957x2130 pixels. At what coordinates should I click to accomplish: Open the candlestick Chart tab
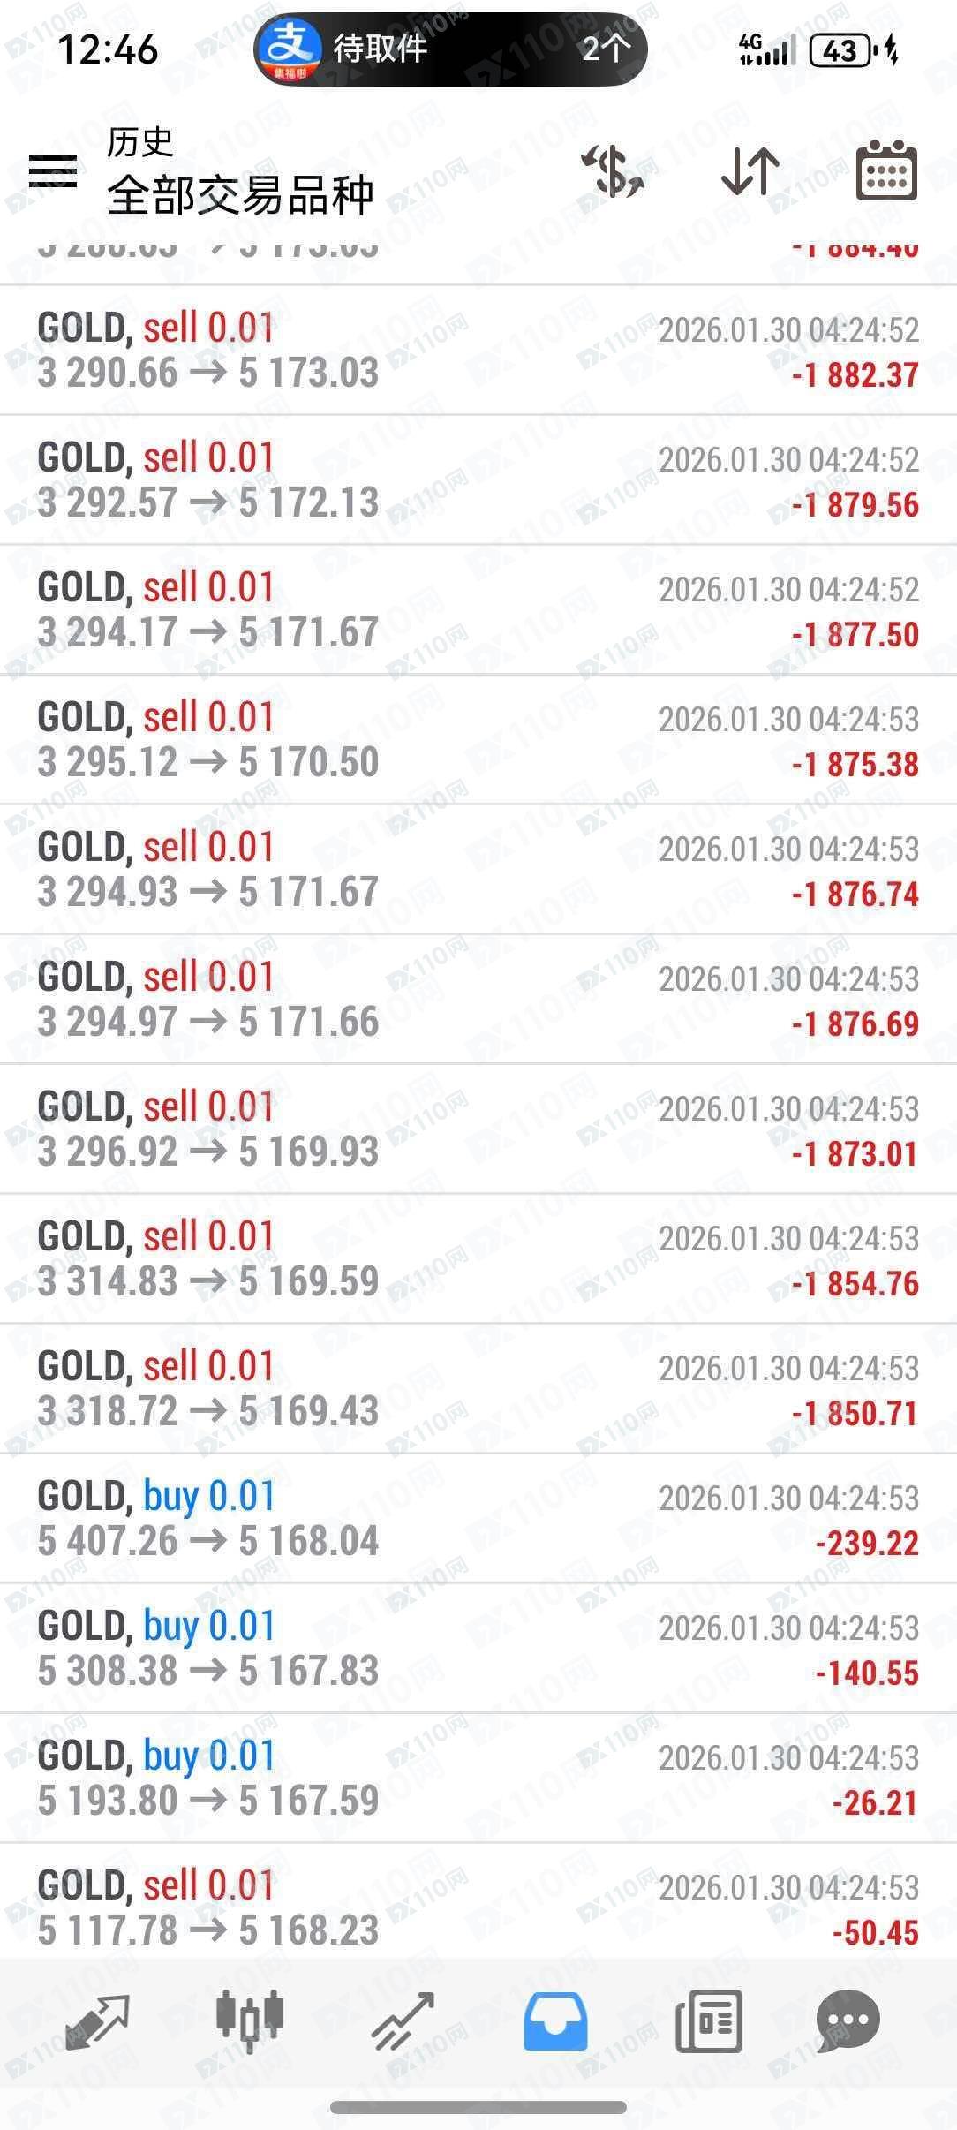(x=249, y=2021)
